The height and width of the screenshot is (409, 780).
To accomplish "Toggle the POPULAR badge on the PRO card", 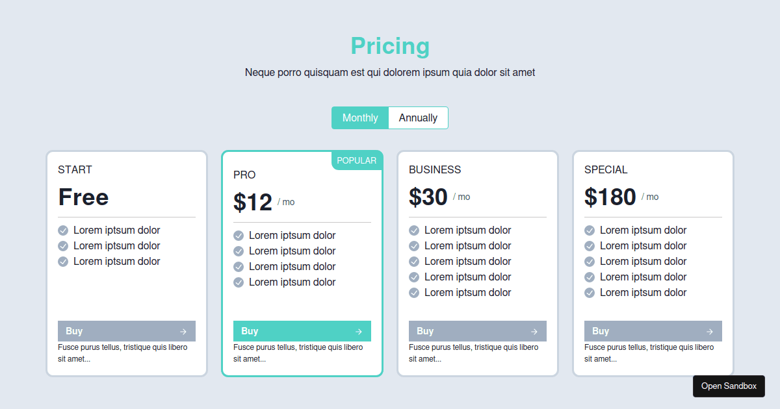I will 357,160.
